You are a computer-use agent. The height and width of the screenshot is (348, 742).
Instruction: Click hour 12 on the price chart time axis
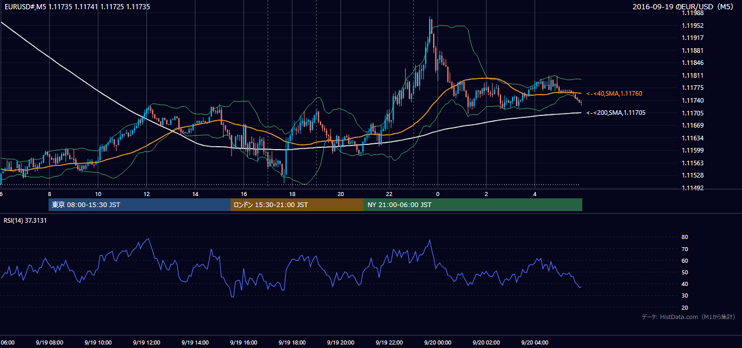pyautogui.click(x=146, y=194)
